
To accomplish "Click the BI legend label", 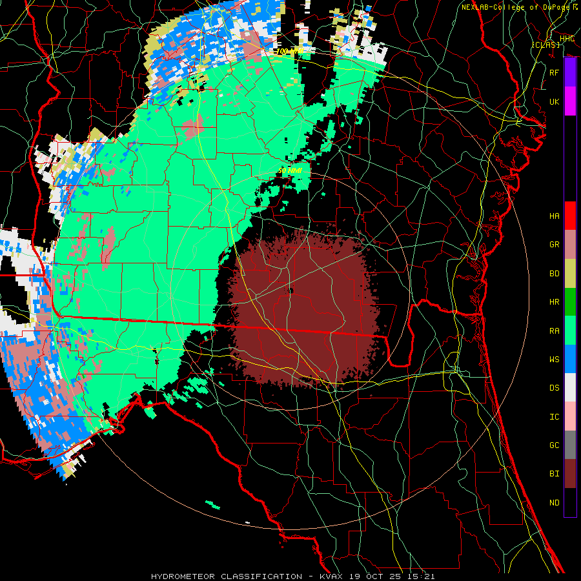I will pyautogui.click(x=555, y=474).
